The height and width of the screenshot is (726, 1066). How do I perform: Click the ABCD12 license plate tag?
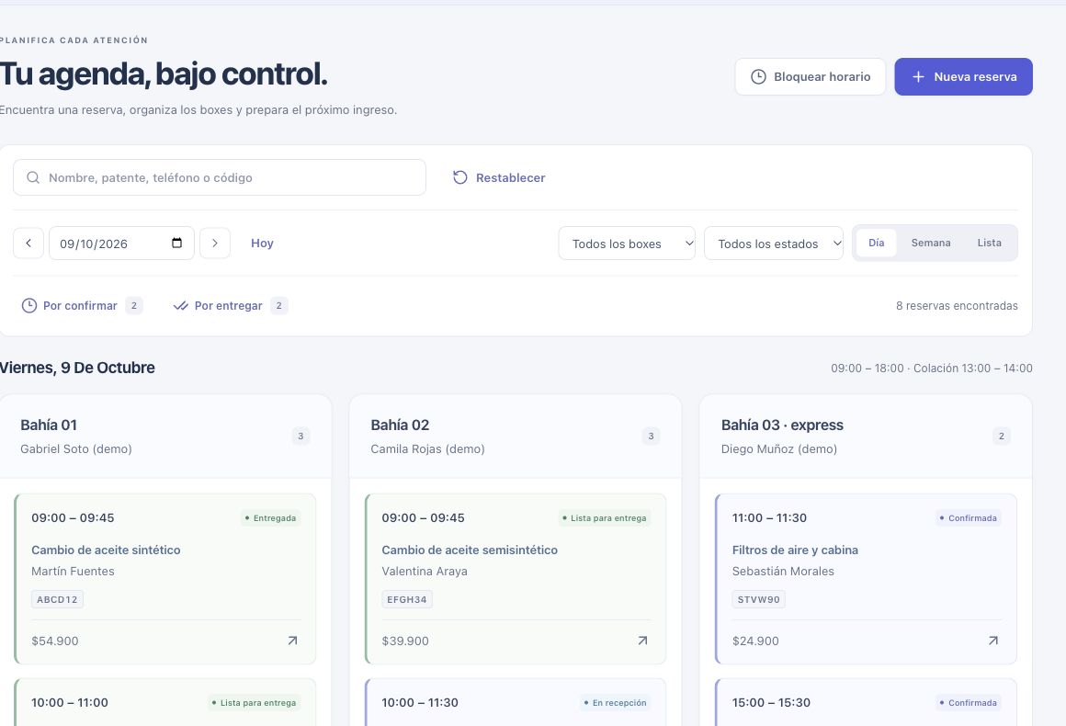tap(57, 599)
